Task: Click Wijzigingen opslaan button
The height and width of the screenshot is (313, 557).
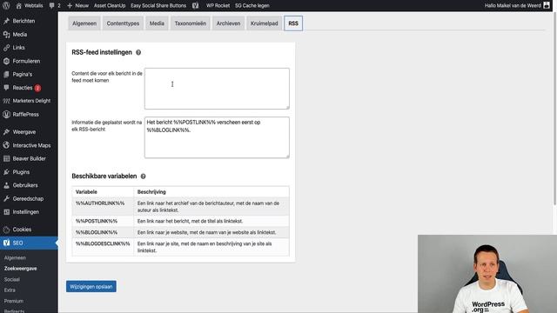Action: [91, 286]
